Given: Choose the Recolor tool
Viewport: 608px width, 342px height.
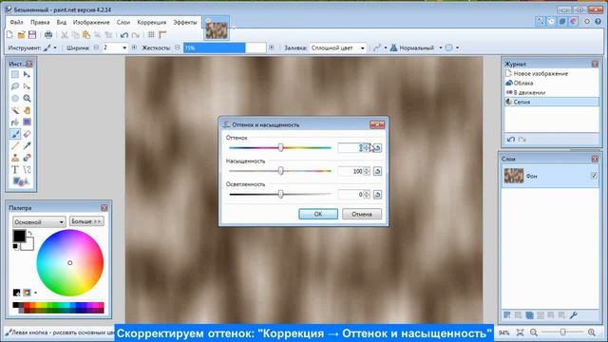Looking at the screenshot, I should coord(27,158).
